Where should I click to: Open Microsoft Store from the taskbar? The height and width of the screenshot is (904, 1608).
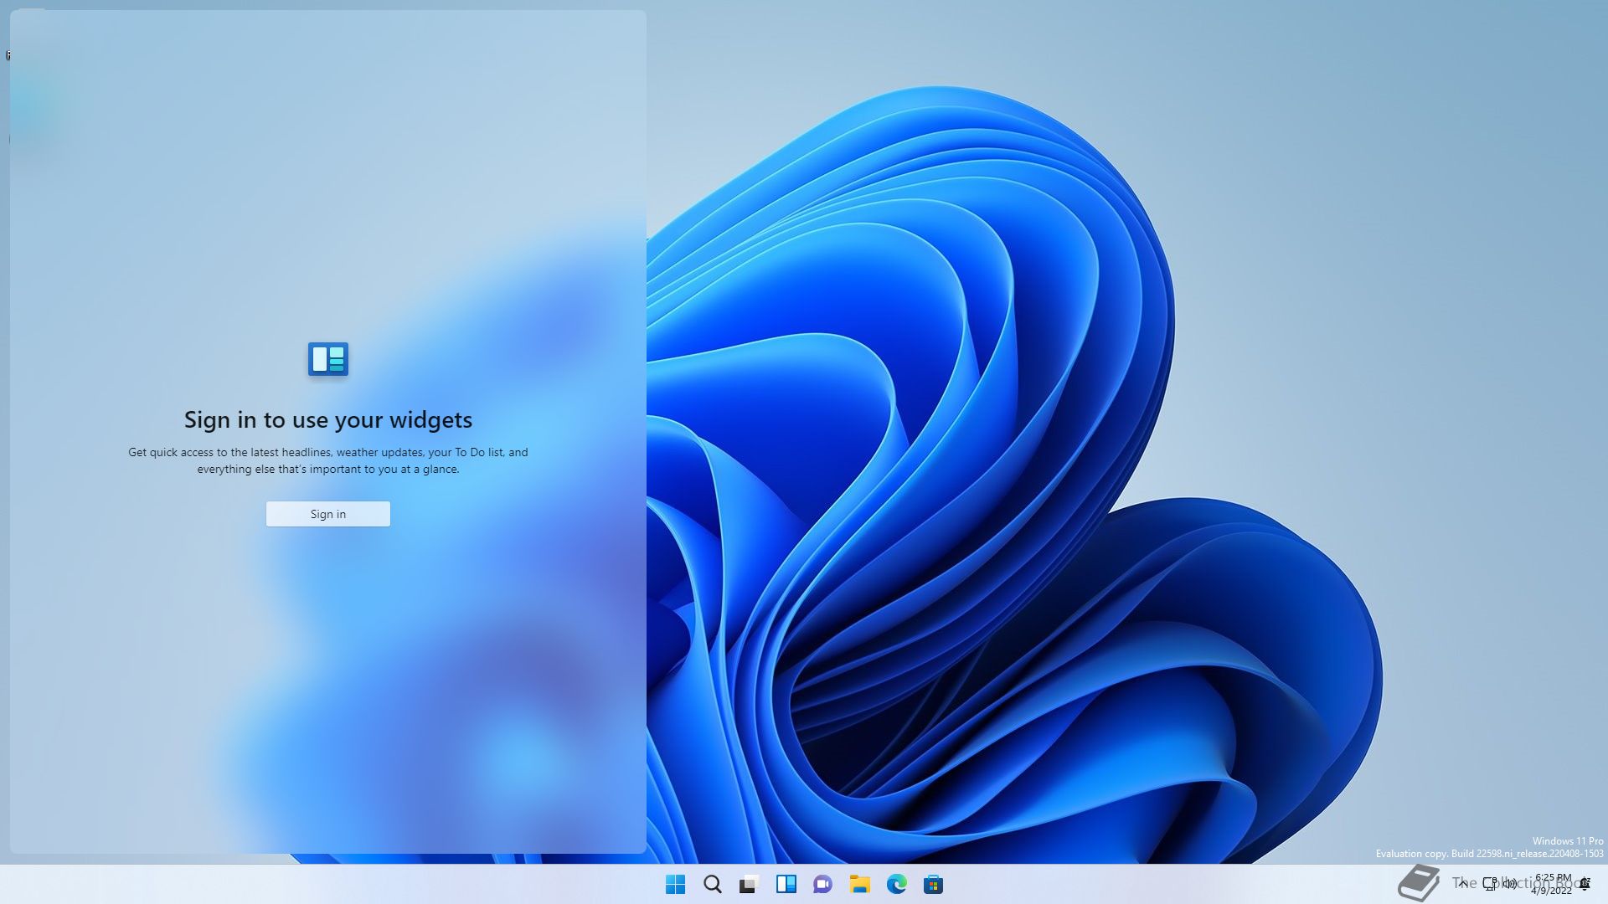point(933,884)
